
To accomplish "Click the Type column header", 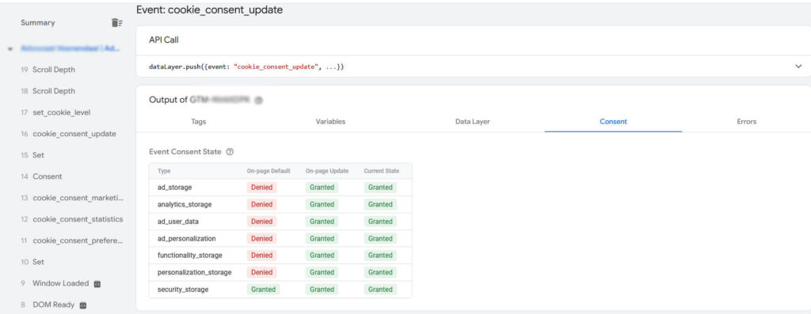I will pyautogui.click(x=164, y=171).
